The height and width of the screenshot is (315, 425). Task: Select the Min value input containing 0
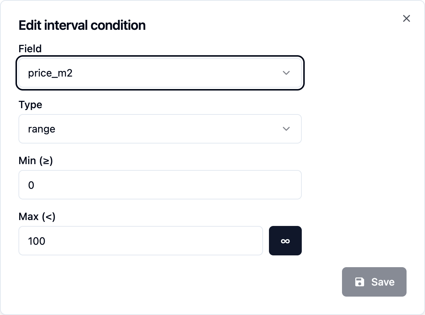(x=160, y=185)
